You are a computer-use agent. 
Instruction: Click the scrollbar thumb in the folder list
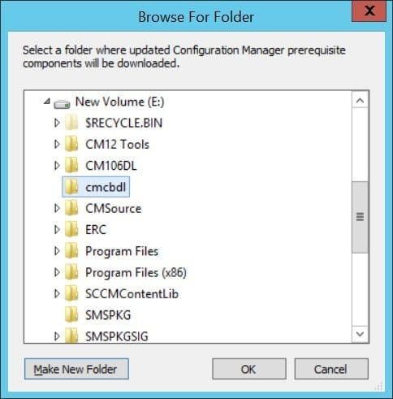click(x=360, y=217)
